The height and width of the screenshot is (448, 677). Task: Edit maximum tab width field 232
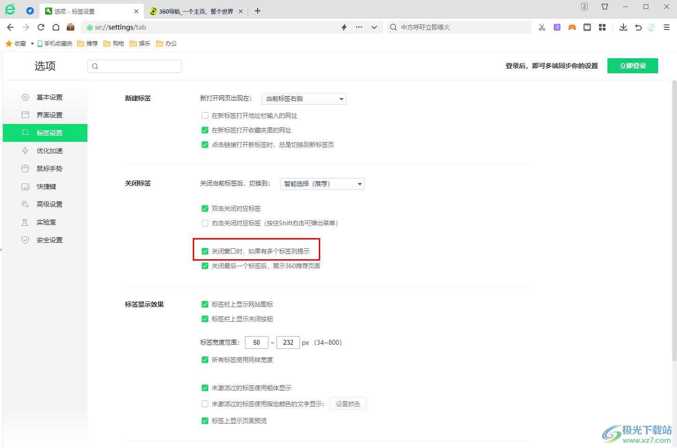pos(288,342)
